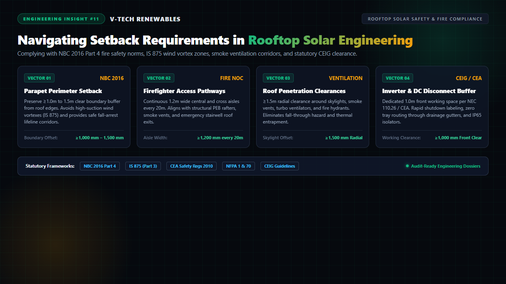The width and height of the screenshot is (506, 284).
Task: Click the Statutory Frameworks label
Action: pyautogui.click(x=50, y=166)
